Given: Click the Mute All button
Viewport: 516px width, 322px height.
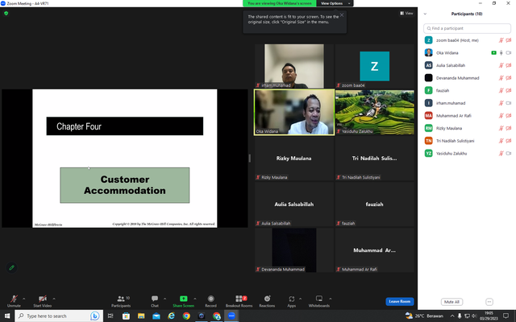Looking at the screenshot, I should pos(451,302).
